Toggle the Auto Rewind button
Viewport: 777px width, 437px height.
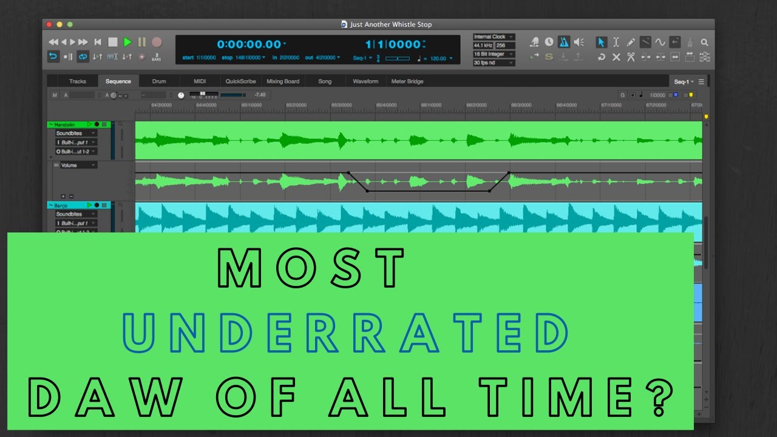click(53, 56)
